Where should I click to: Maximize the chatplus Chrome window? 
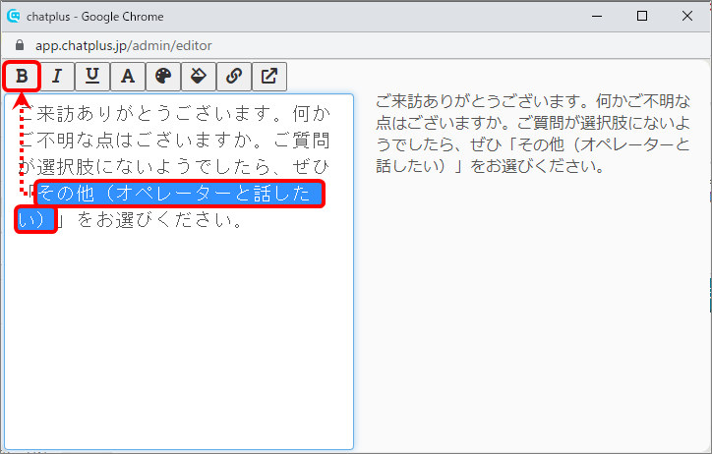[642, 17]
